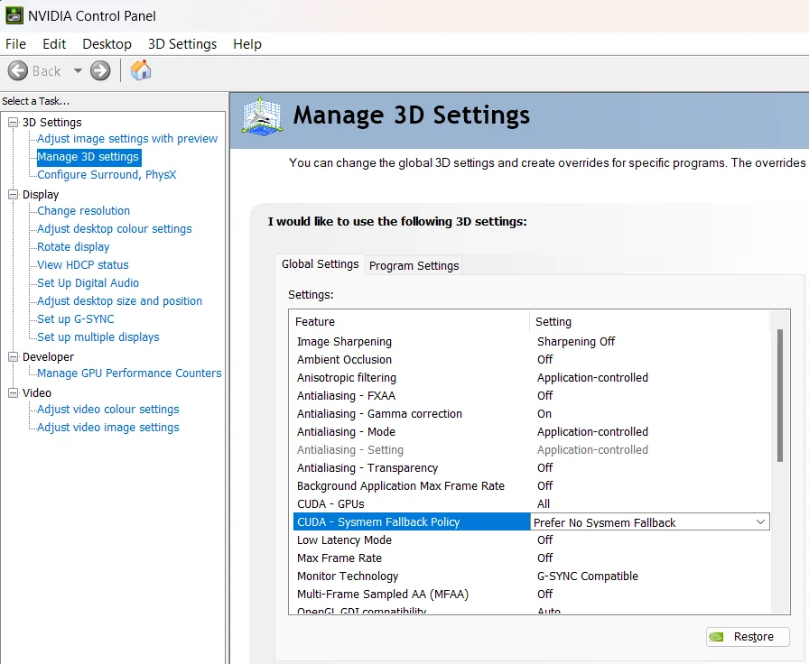Open the Sysmem Fallback Policy dropdown
Image resolution: width=809 pixels, height=664 pixels.
759,522
